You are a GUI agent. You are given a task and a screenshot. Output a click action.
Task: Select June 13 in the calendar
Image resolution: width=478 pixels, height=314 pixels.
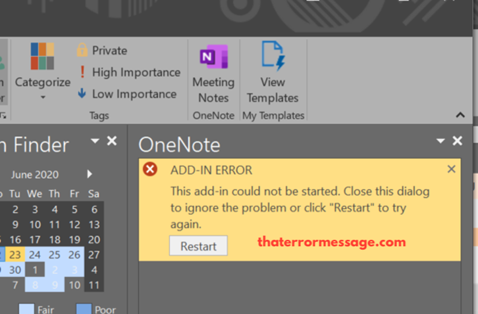[x=94, y=225]
